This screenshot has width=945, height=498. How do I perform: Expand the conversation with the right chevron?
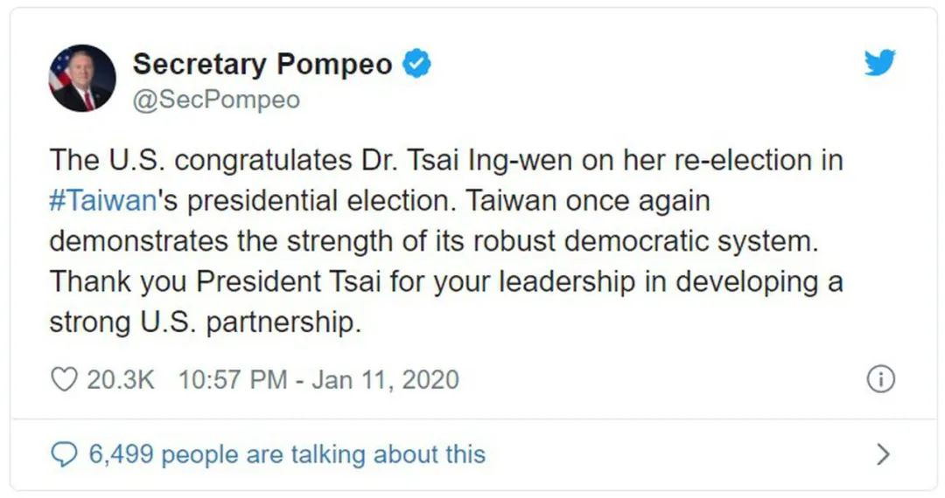coord(883,454)
